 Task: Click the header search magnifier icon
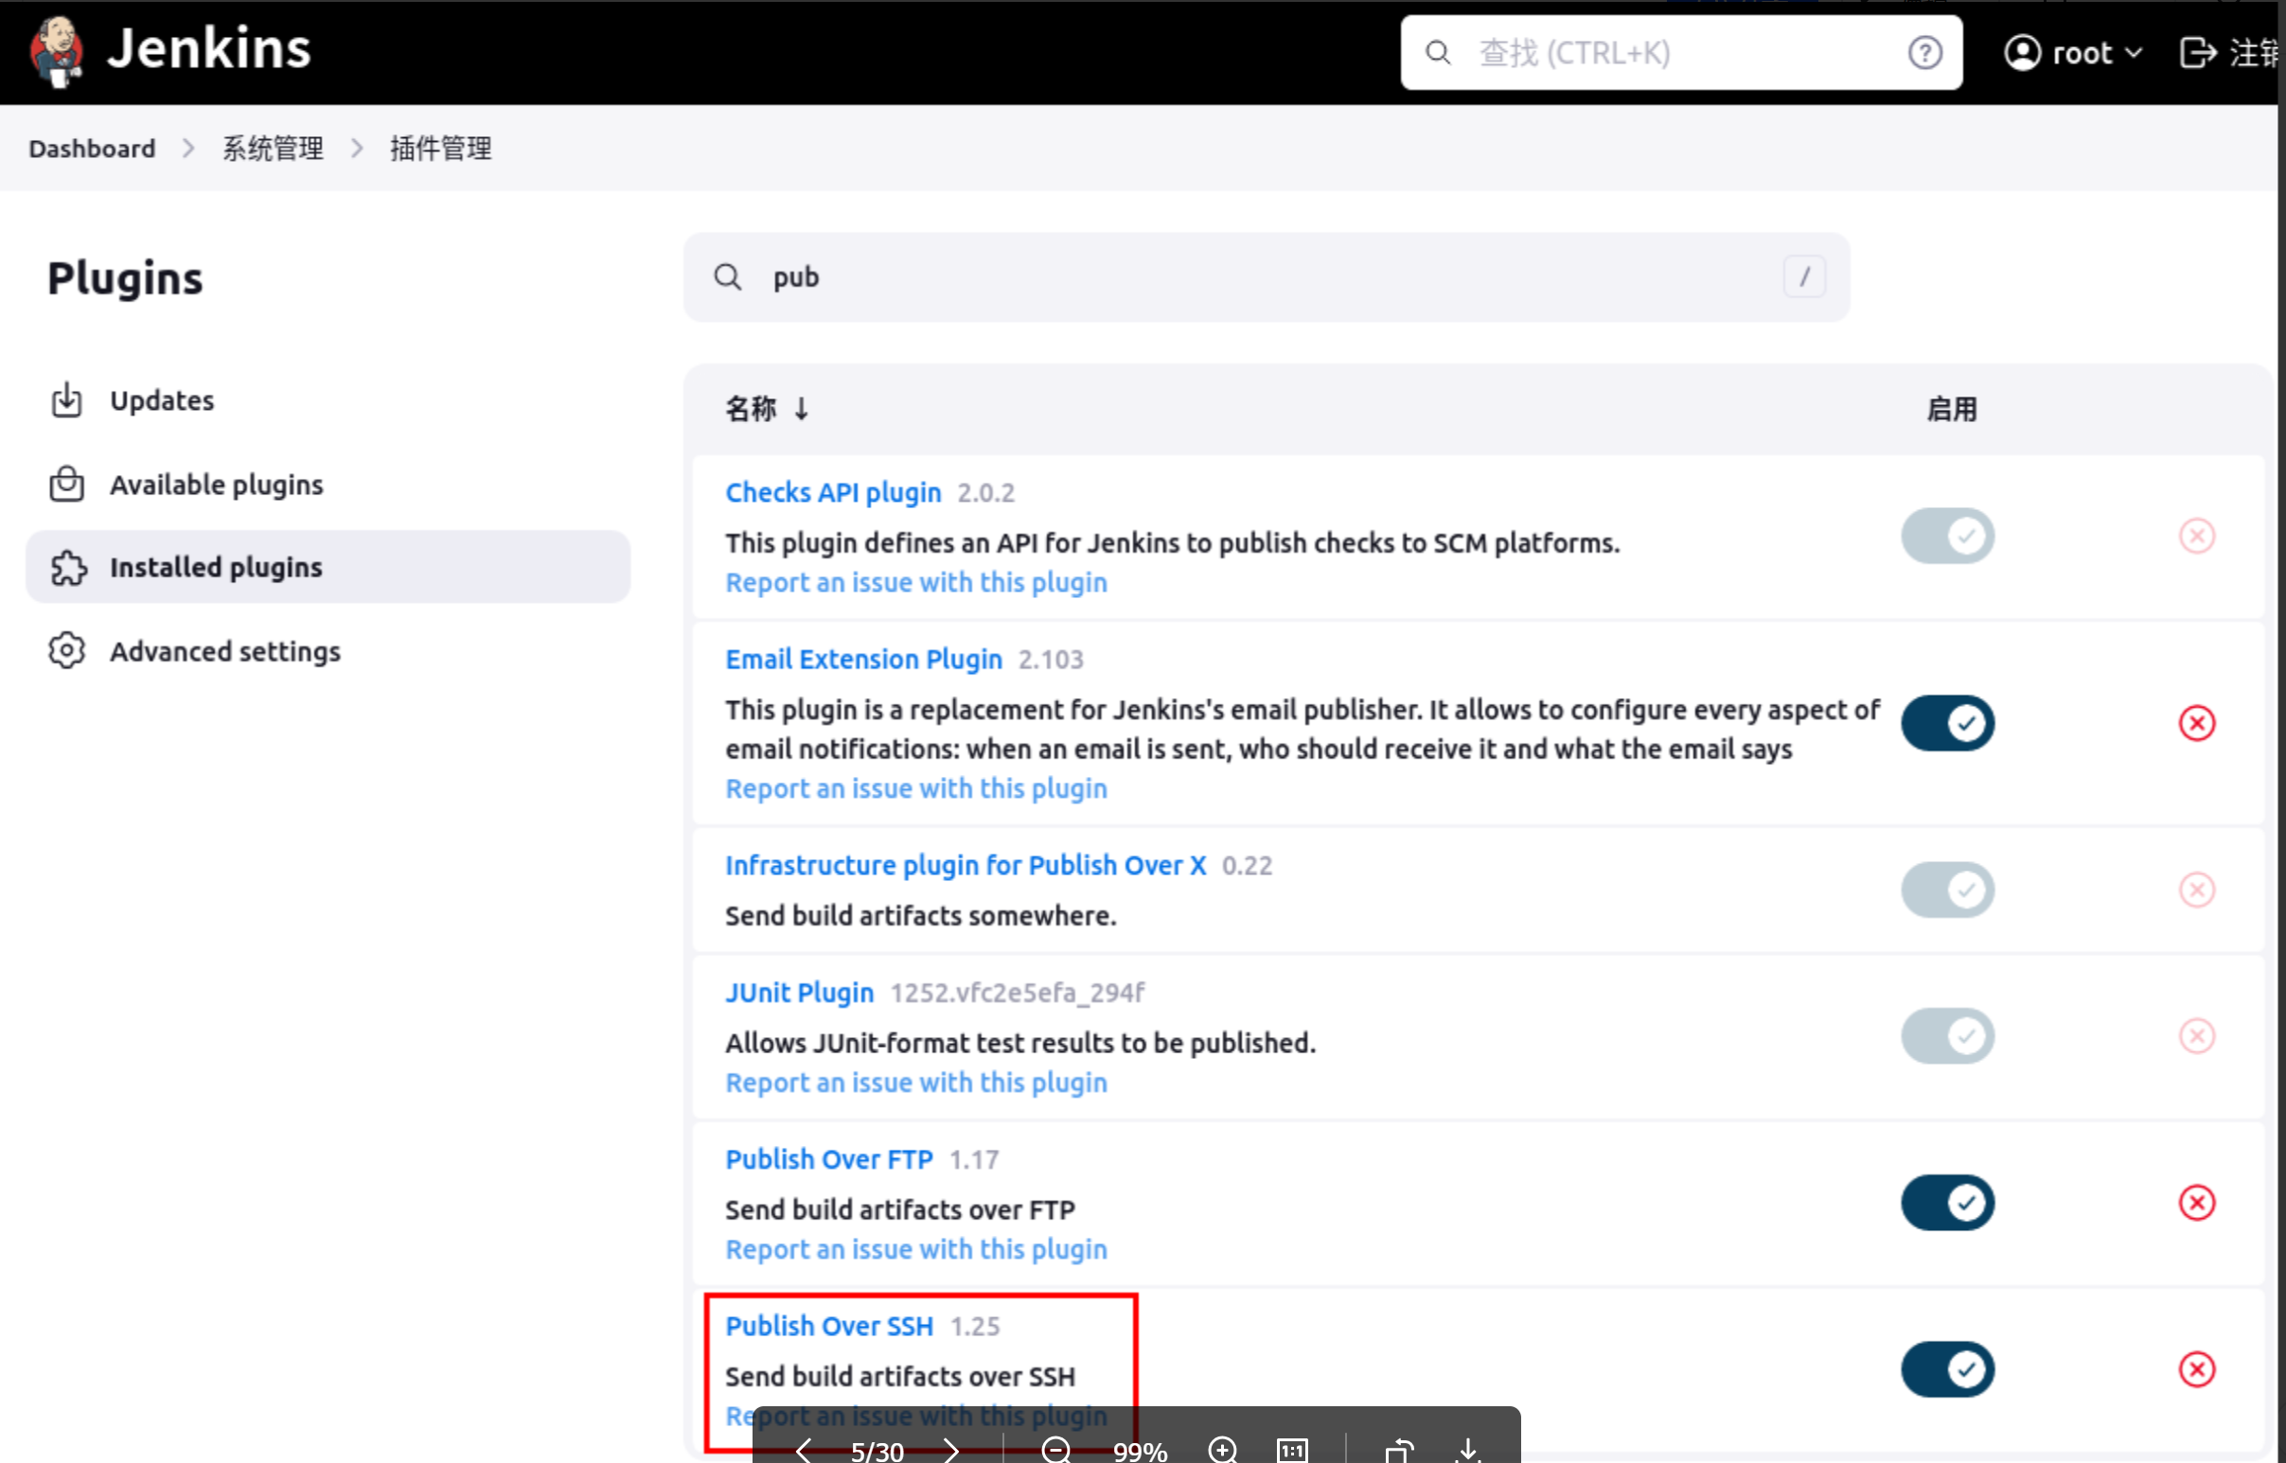click(x=1439, y=53)
